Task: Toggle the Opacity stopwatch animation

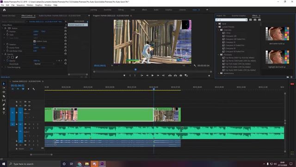Action: pos(7,61)
